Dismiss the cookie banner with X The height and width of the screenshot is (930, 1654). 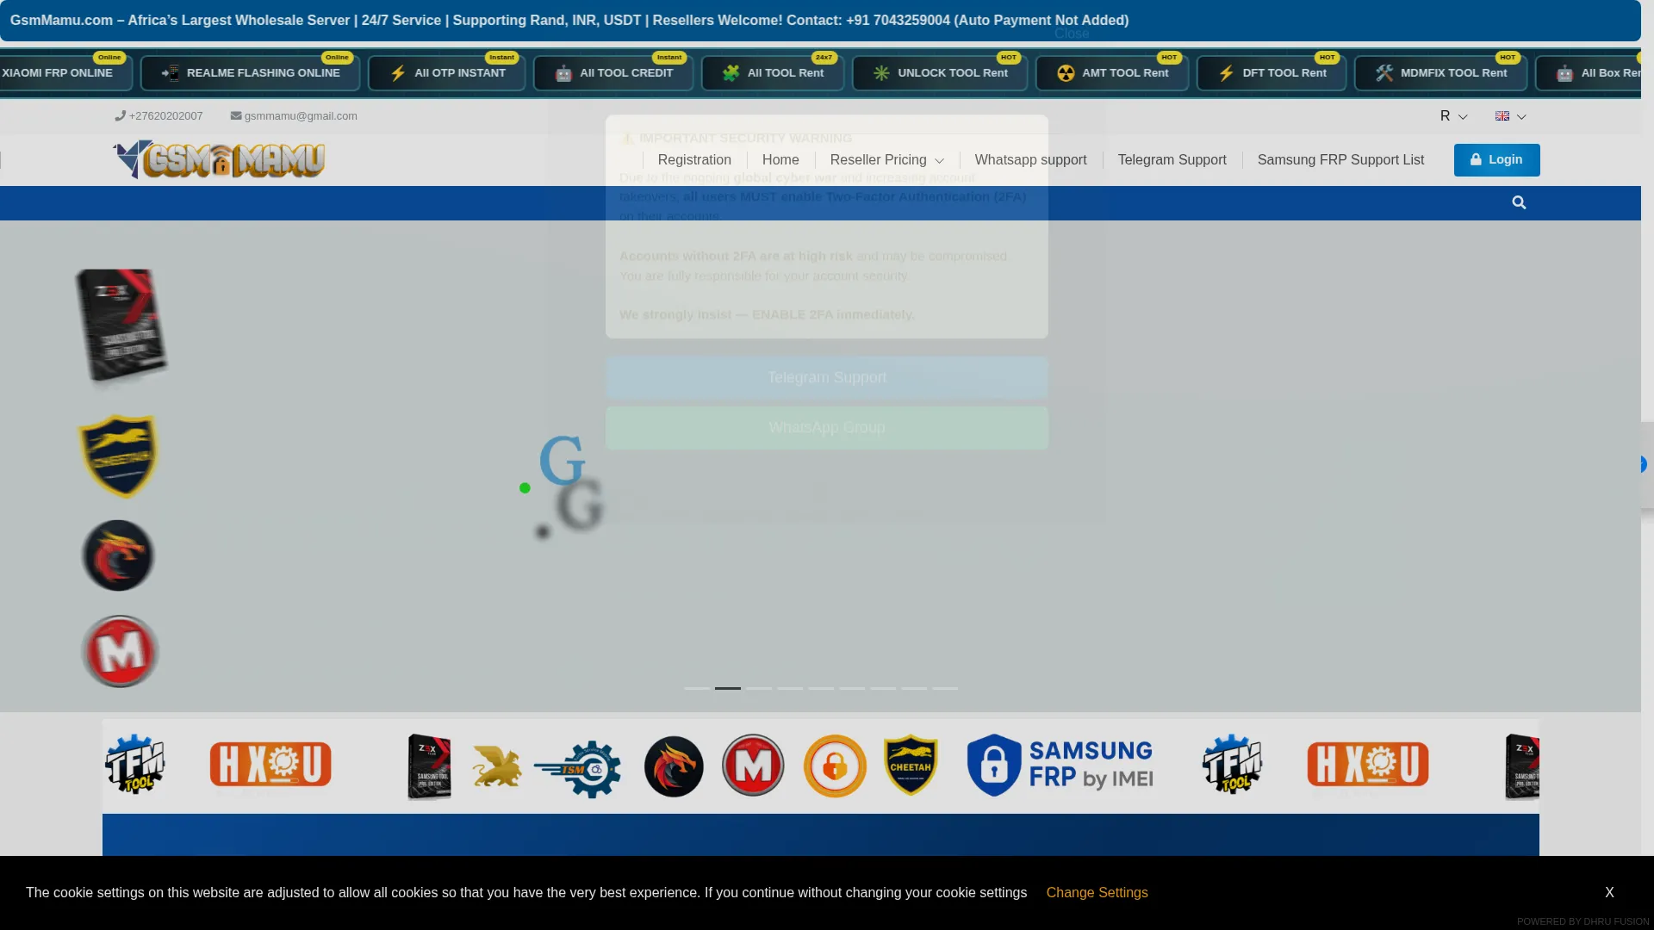(x=1609, y=893)
